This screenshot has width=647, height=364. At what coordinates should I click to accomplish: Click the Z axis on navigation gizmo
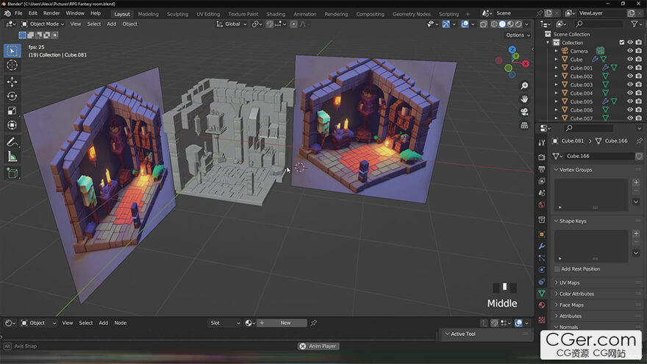coord(512,49)
